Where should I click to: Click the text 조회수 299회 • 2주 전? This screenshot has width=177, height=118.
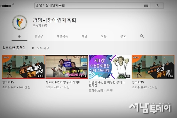pos(145,87)
